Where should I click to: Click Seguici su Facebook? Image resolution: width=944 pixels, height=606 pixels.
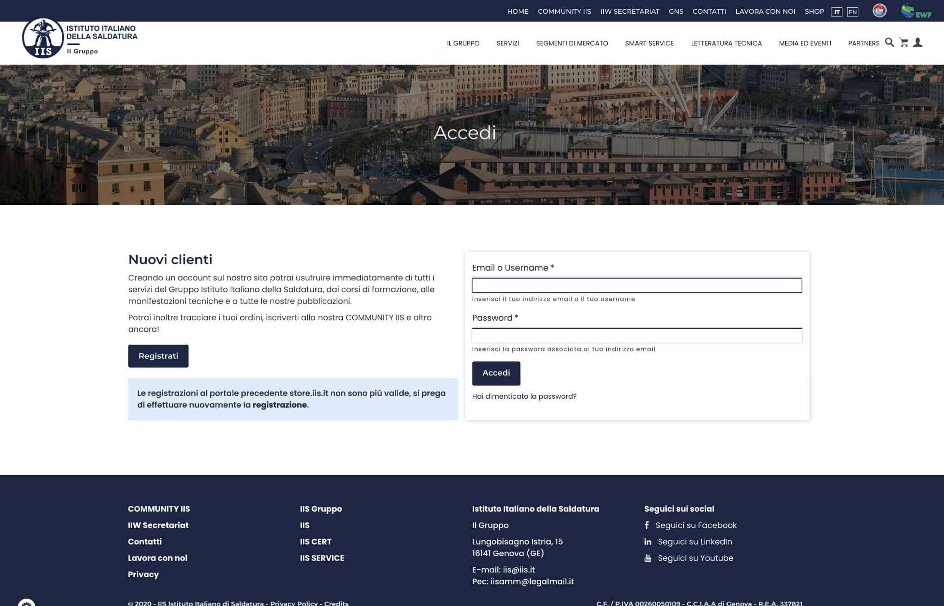(696, 525)
